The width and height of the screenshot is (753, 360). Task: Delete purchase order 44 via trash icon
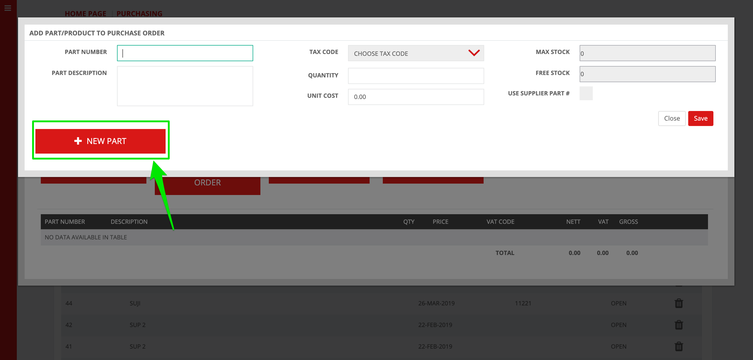coord(679,303)
